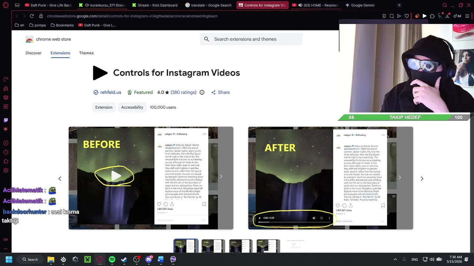This screenshot has height=266, width=474.
Task: Select the second carousel thumbnail
Action: [x=213, y=246]
